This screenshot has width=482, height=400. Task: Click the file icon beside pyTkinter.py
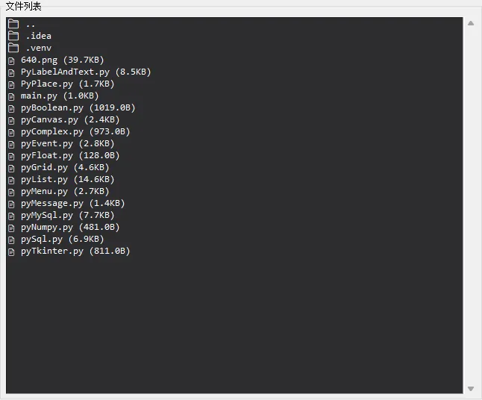click(12, 251)
